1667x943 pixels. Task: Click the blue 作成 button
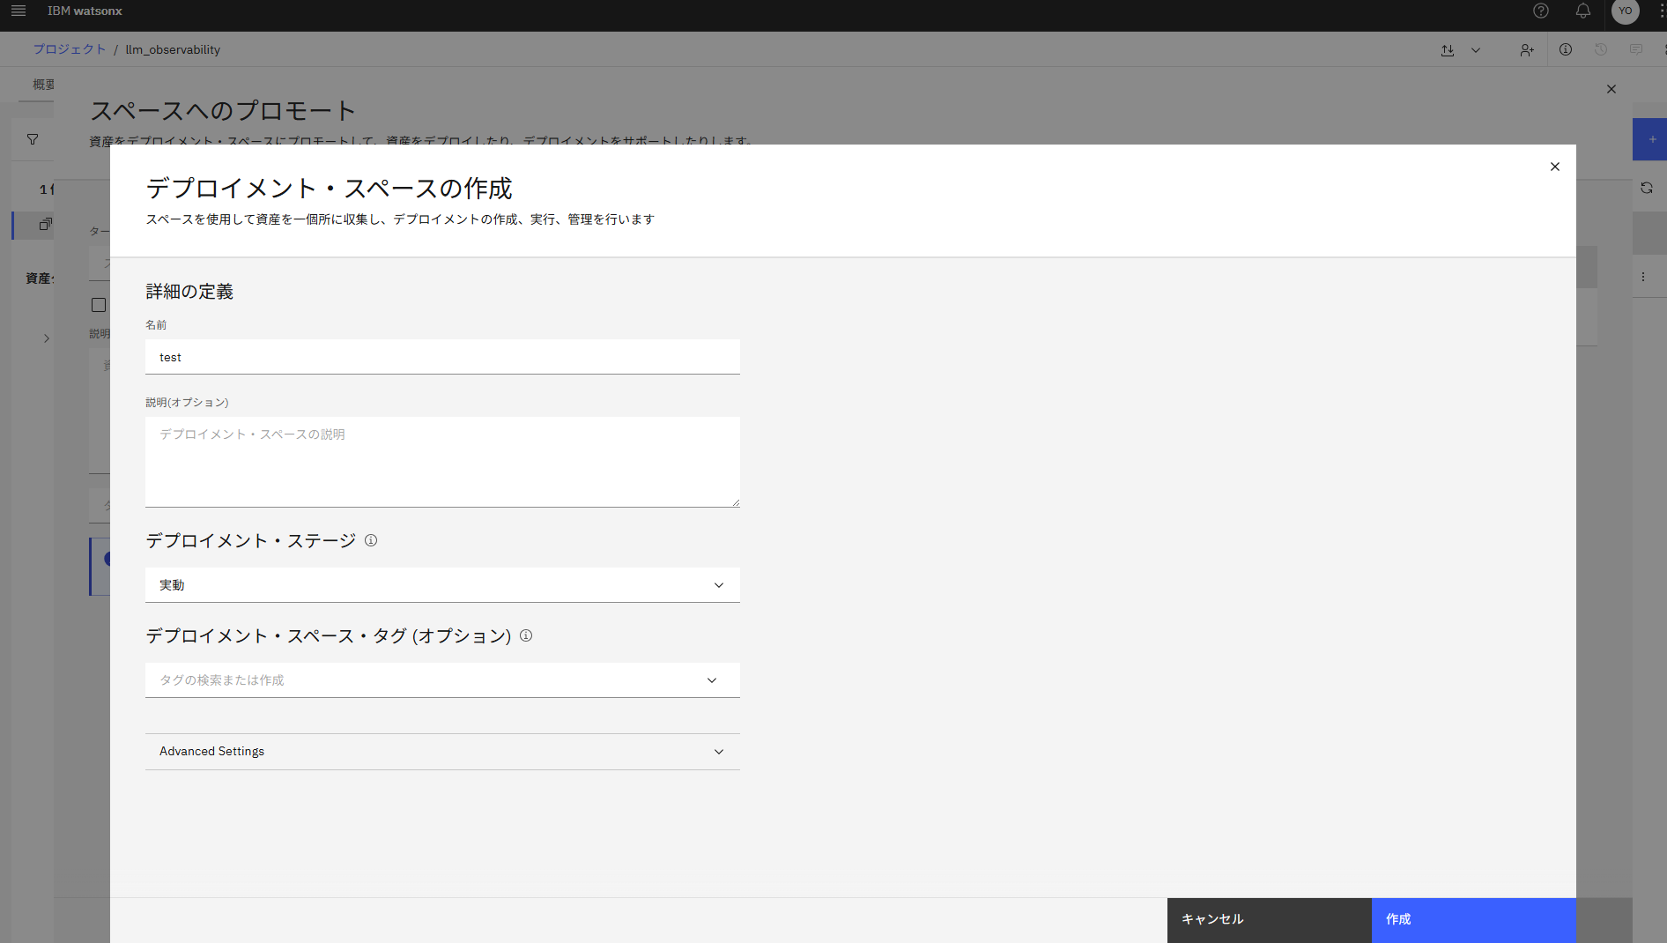pos(1474,920)
